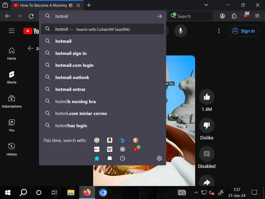Viewport: 265px width, 199px height.
Task: Search this time with Google
Action: tap(97, 140)
